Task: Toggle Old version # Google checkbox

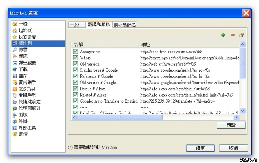Action: tap(76, 82)
